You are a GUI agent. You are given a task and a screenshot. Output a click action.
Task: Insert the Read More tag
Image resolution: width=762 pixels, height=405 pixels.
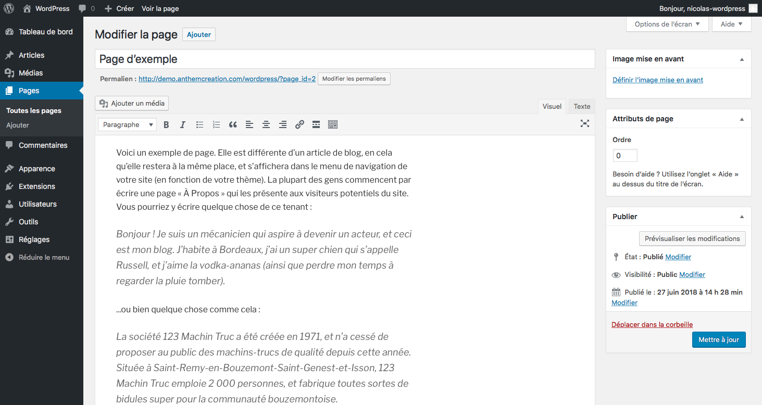pos(316,124)
